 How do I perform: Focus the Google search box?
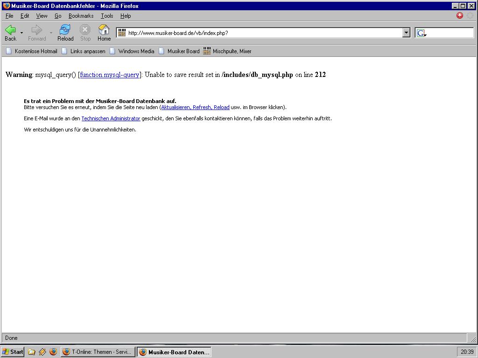[450, 33]
